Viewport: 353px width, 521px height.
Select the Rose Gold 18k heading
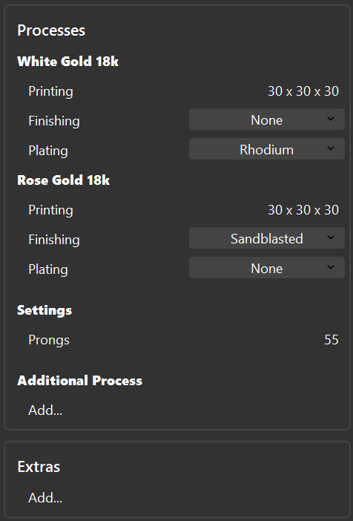(64, 180)
